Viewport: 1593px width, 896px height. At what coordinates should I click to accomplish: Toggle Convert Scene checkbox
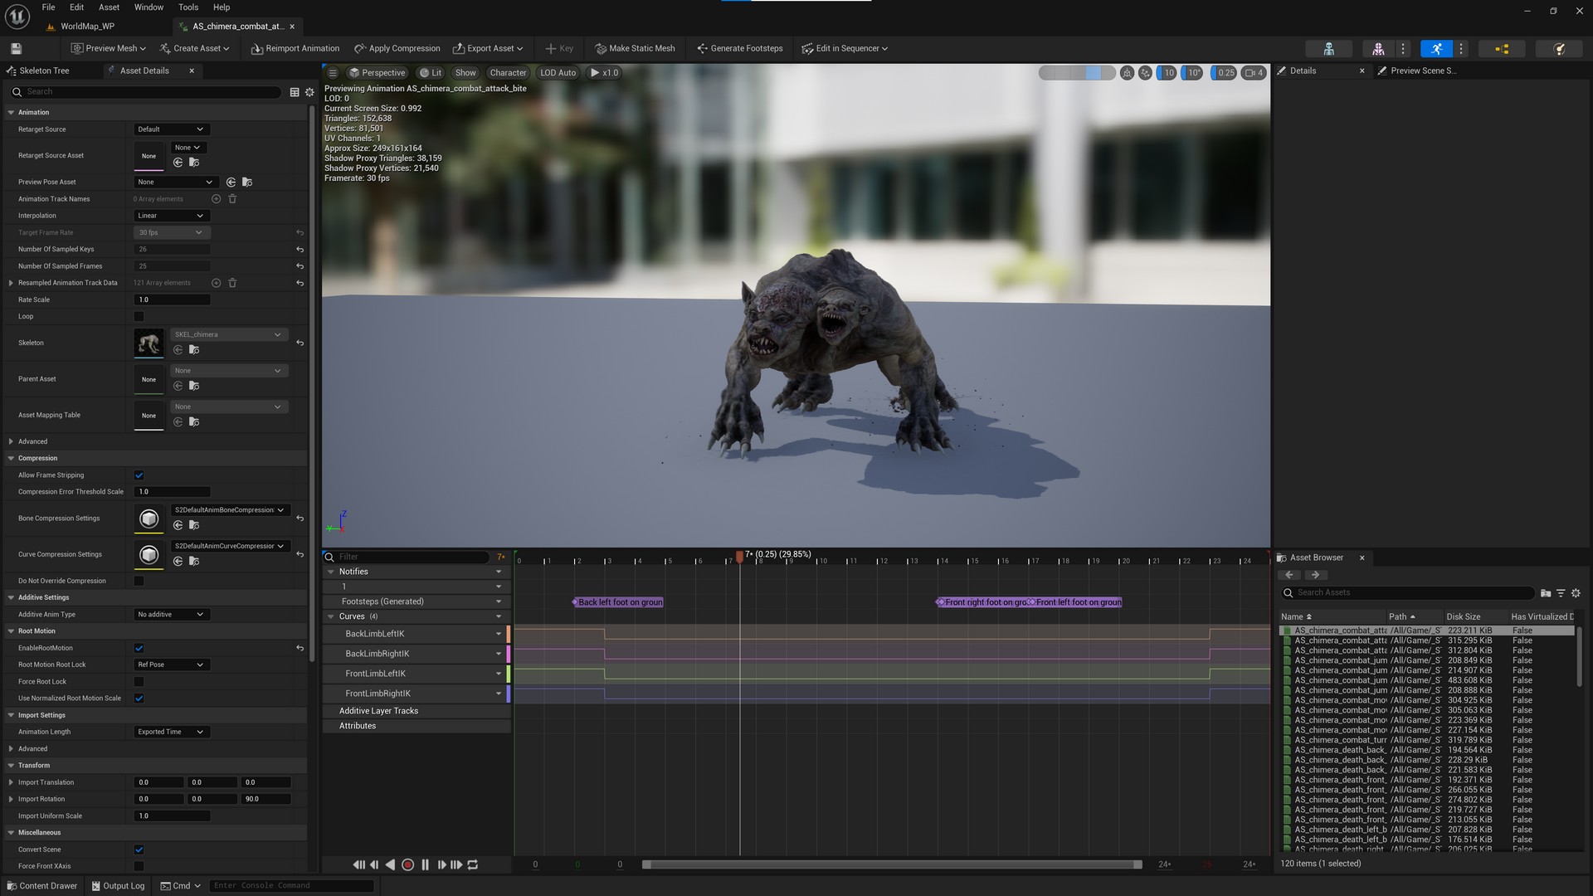tap(139, 850)
